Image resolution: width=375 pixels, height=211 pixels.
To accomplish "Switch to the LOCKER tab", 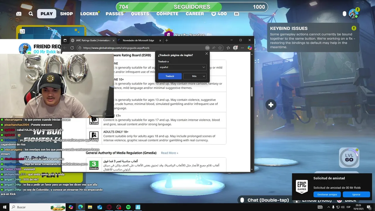I will [89, 14].
